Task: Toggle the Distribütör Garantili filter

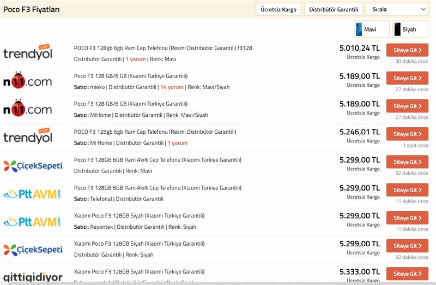Action: [334, 9]
